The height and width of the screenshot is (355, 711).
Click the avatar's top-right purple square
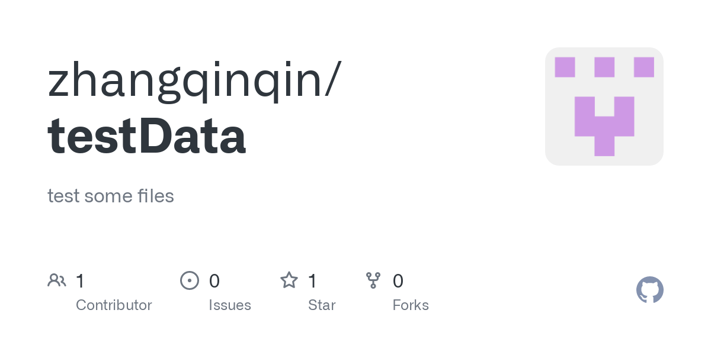click(644, 67)
